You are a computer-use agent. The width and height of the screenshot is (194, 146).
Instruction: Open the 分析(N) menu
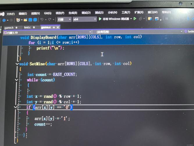[113, 13]
